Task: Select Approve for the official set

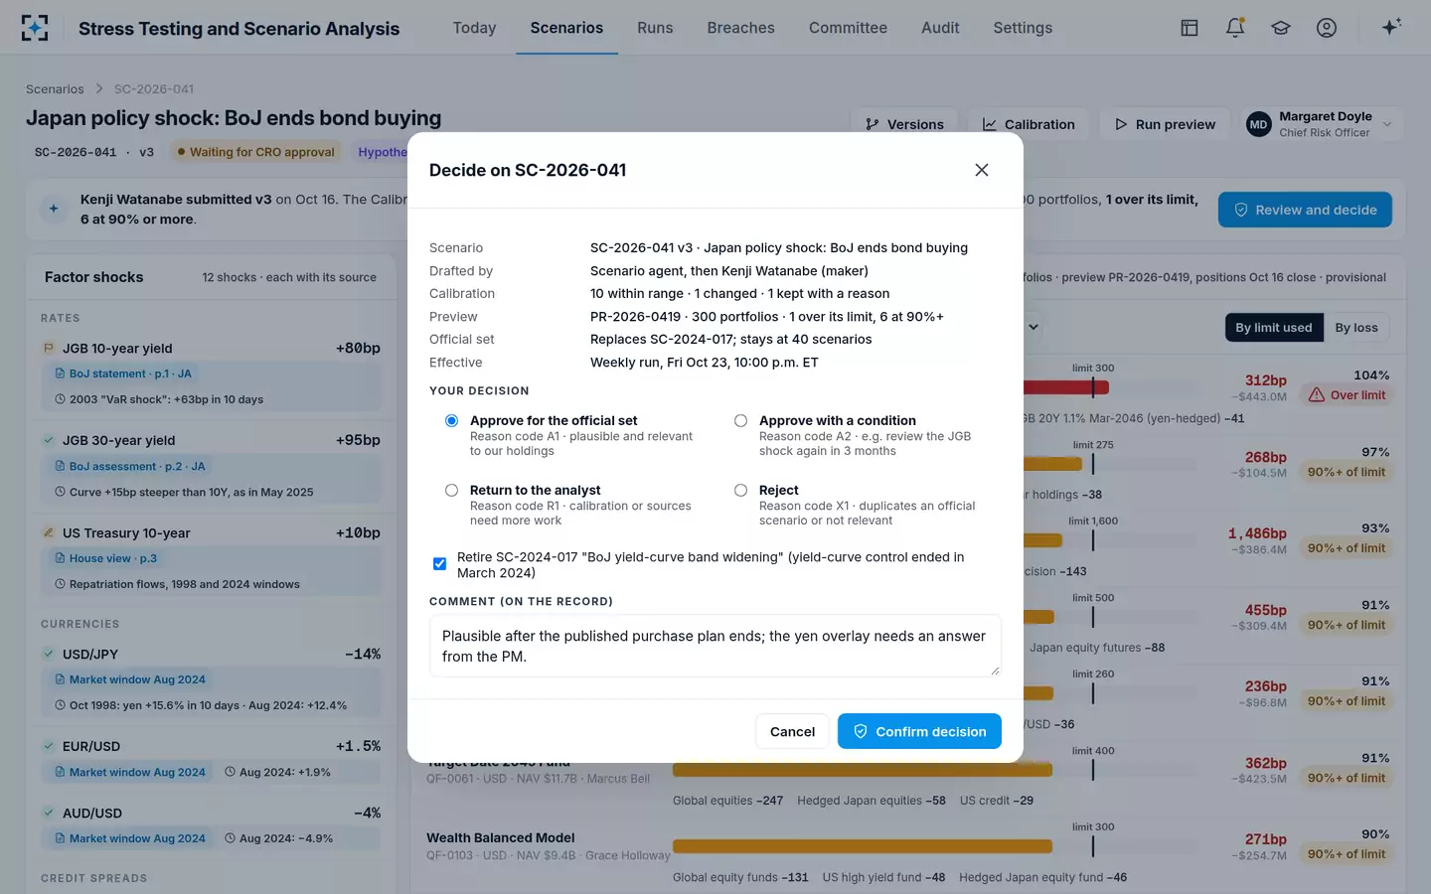Action: pos(452,421)
